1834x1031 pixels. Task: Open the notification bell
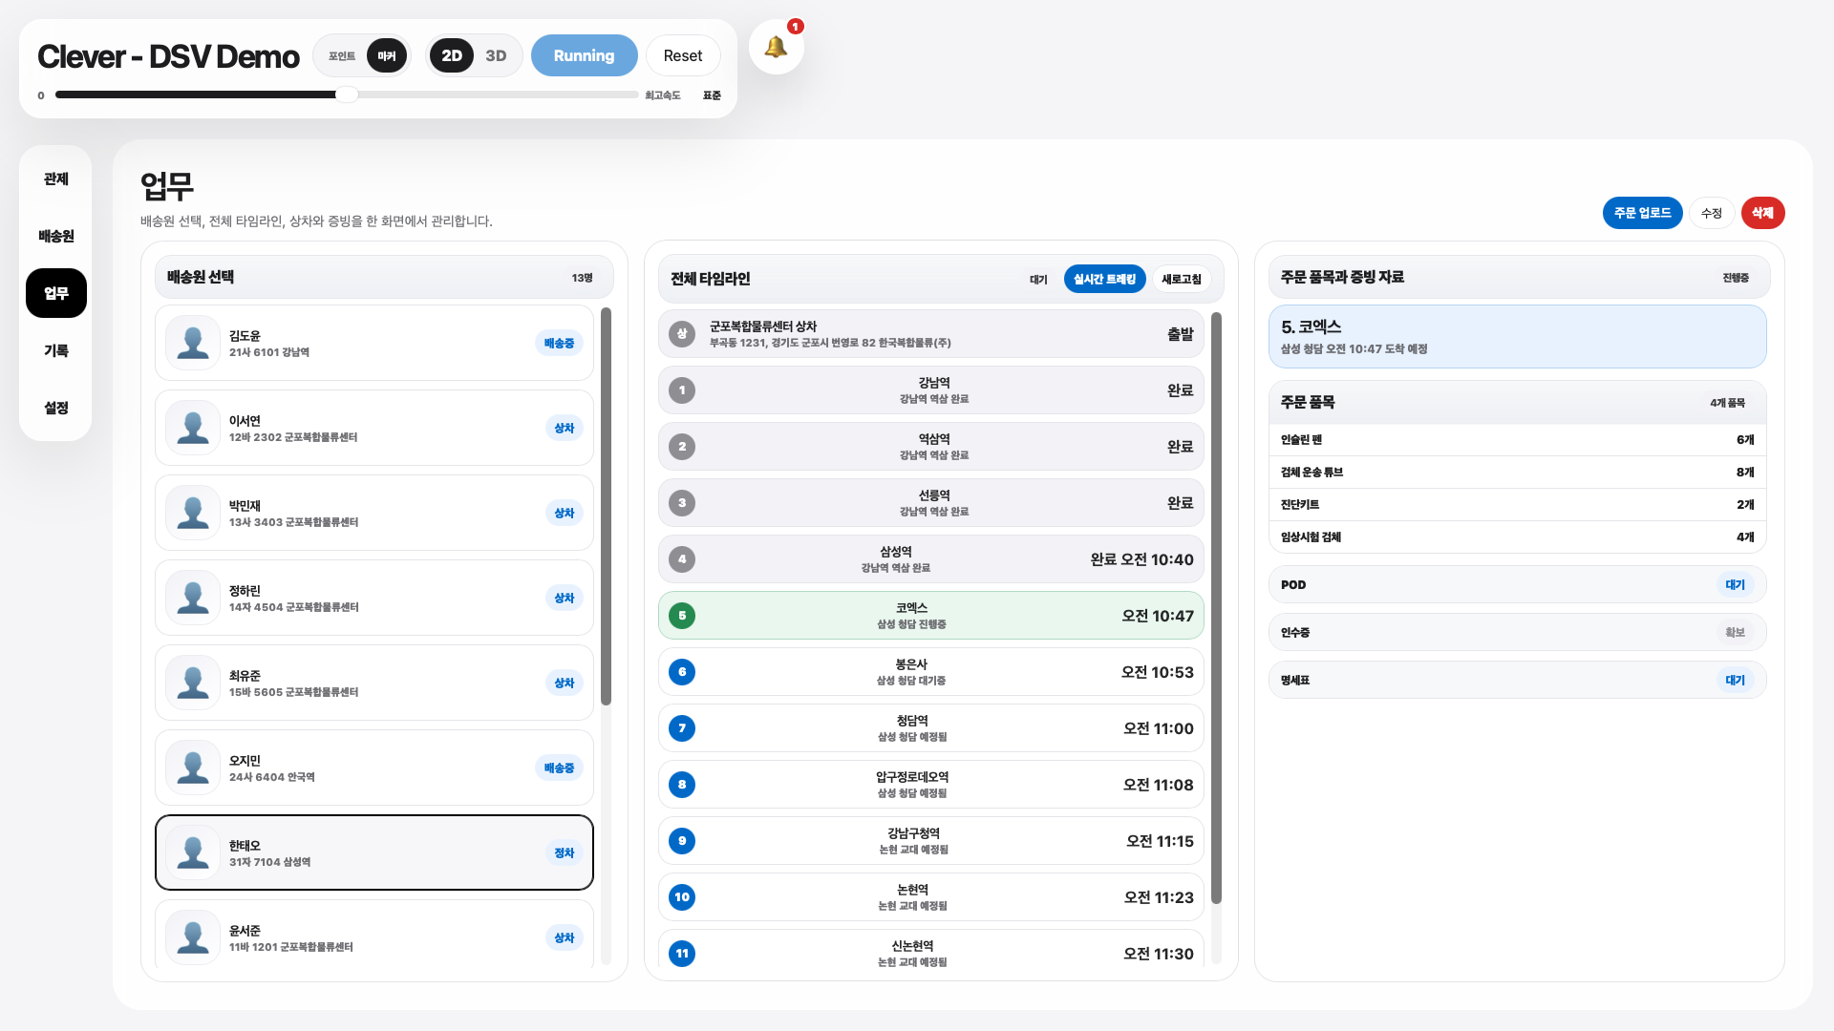click(x=776, y=47)
